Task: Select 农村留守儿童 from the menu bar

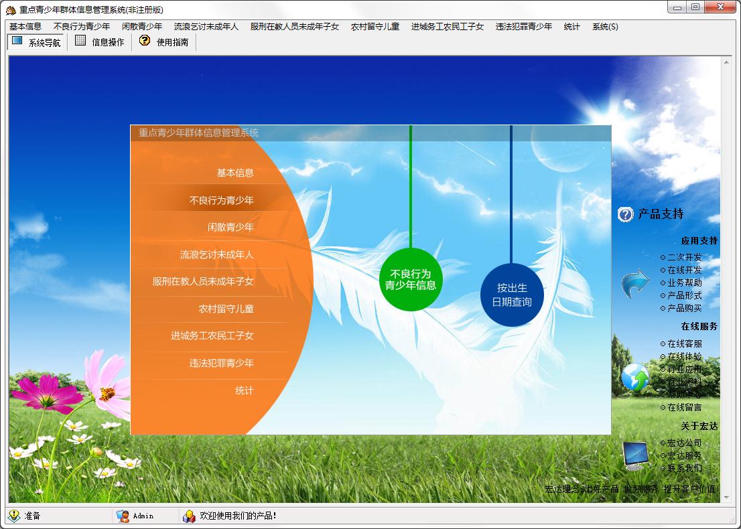Action: 374,27
